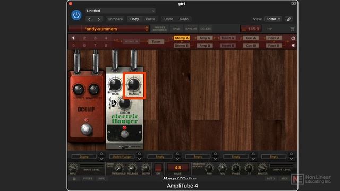This screenshot has height=191, width=340.
Task: Click the DComp SENSITIVITY knob
Action: tap(94, 89)
